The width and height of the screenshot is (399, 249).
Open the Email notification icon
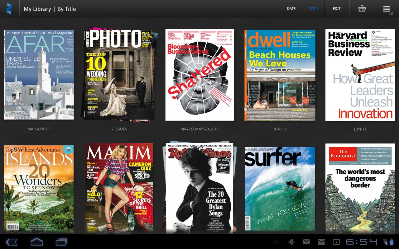click(x=306, y=242)
